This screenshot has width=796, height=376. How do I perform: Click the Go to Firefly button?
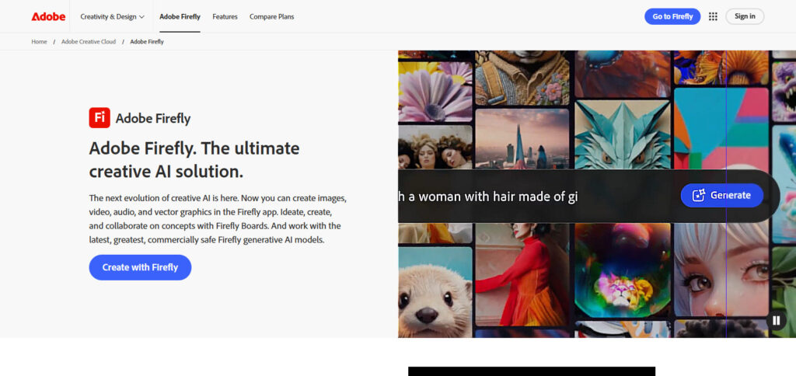coord(672,16)
